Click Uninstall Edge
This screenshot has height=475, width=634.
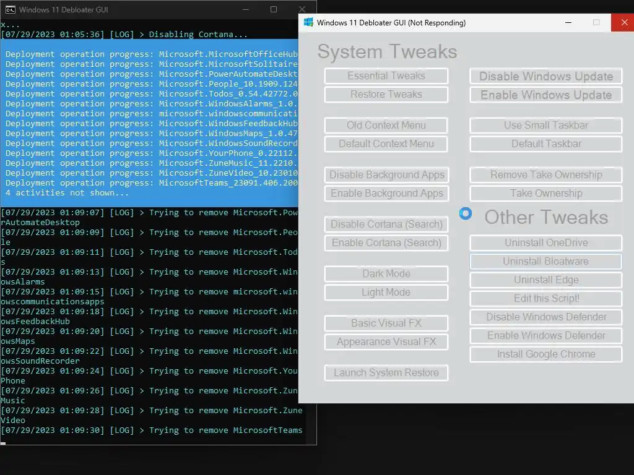point(546,280)
